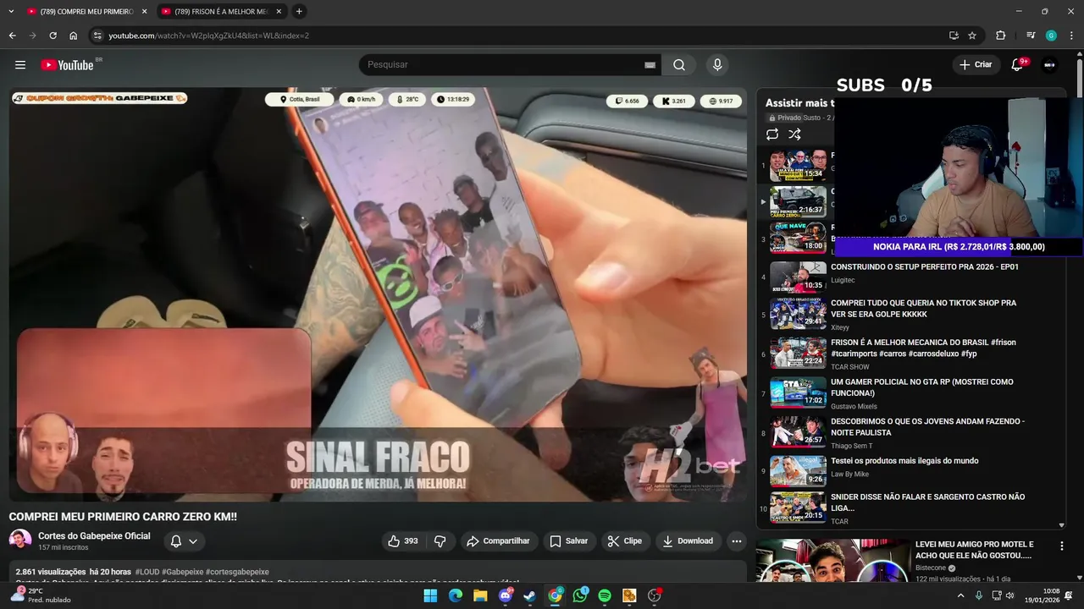Open Chrome three-dot menu
The height and width of the screenshot is (609, 1084).
click(x=1072, y=36)
